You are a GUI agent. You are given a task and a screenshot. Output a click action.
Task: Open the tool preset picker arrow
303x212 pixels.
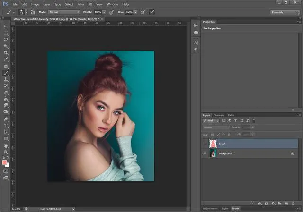click(14, 12)
